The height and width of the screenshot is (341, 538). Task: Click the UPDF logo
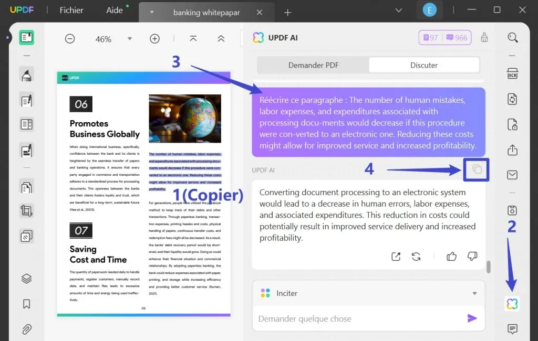(x=22, y=10)
